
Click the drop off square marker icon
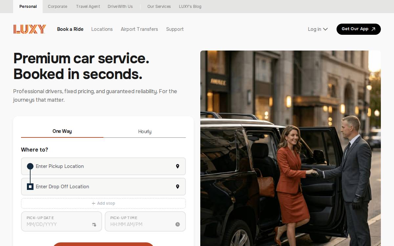[x=30, y=187]
